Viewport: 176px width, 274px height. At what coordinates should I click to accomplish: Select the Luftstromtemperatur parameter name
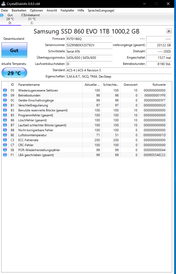click(x=32, y=135)
